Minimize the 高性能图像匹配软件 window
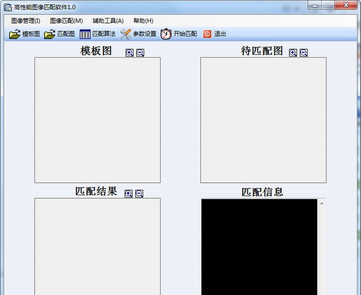Screen dimensions: 361x295 (x=315, y=5)
